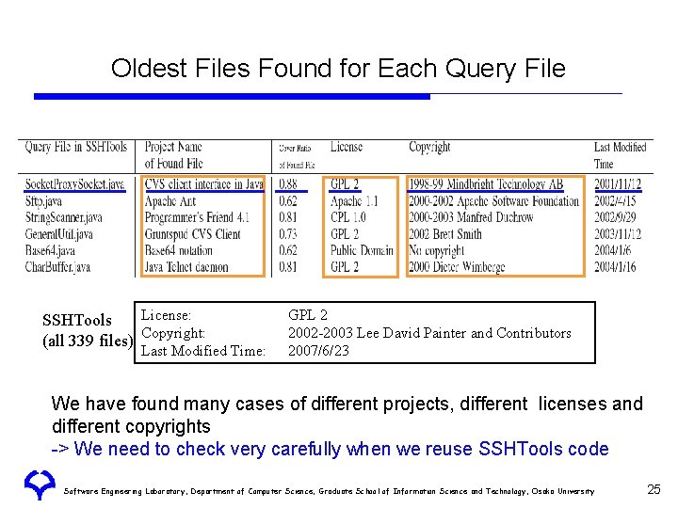Click the 'Last Modified Time:' label in box

coord(203,350)
